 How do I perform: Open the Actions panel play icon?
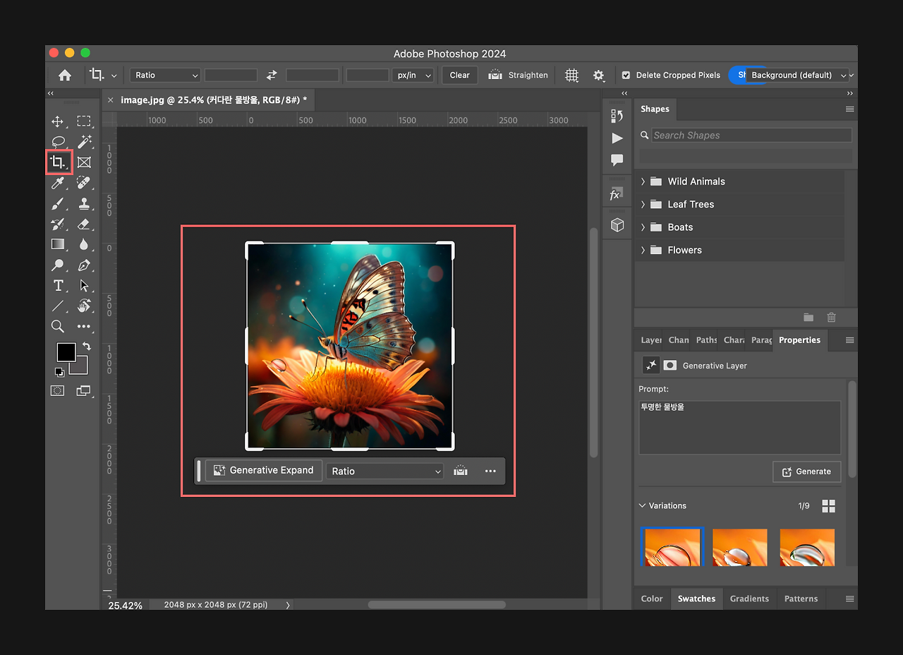pyautogui.click(x=617, y=138)
